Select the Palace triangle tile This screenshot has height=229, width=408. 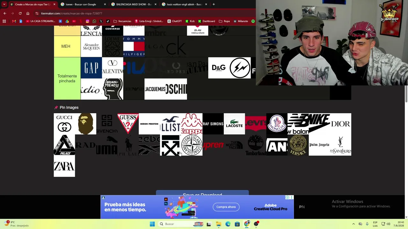(64, 145)
